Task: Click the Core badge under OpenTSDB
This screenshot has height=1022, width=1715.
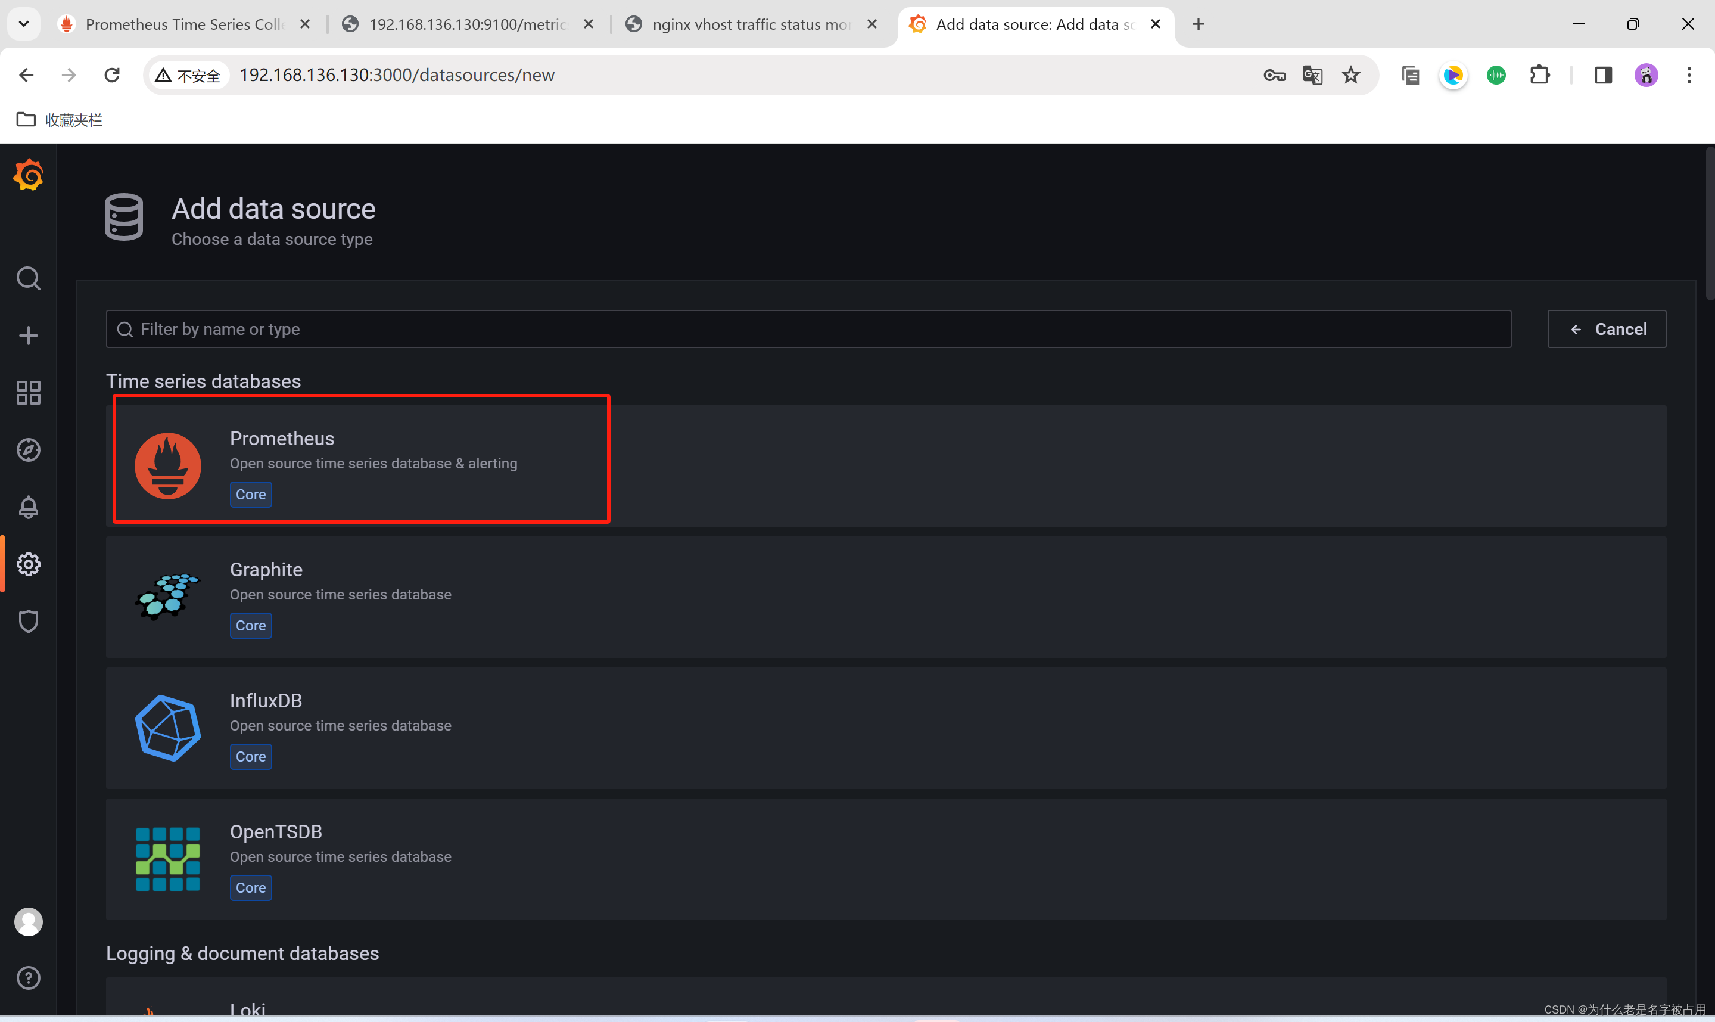Action: coord(251,888)
